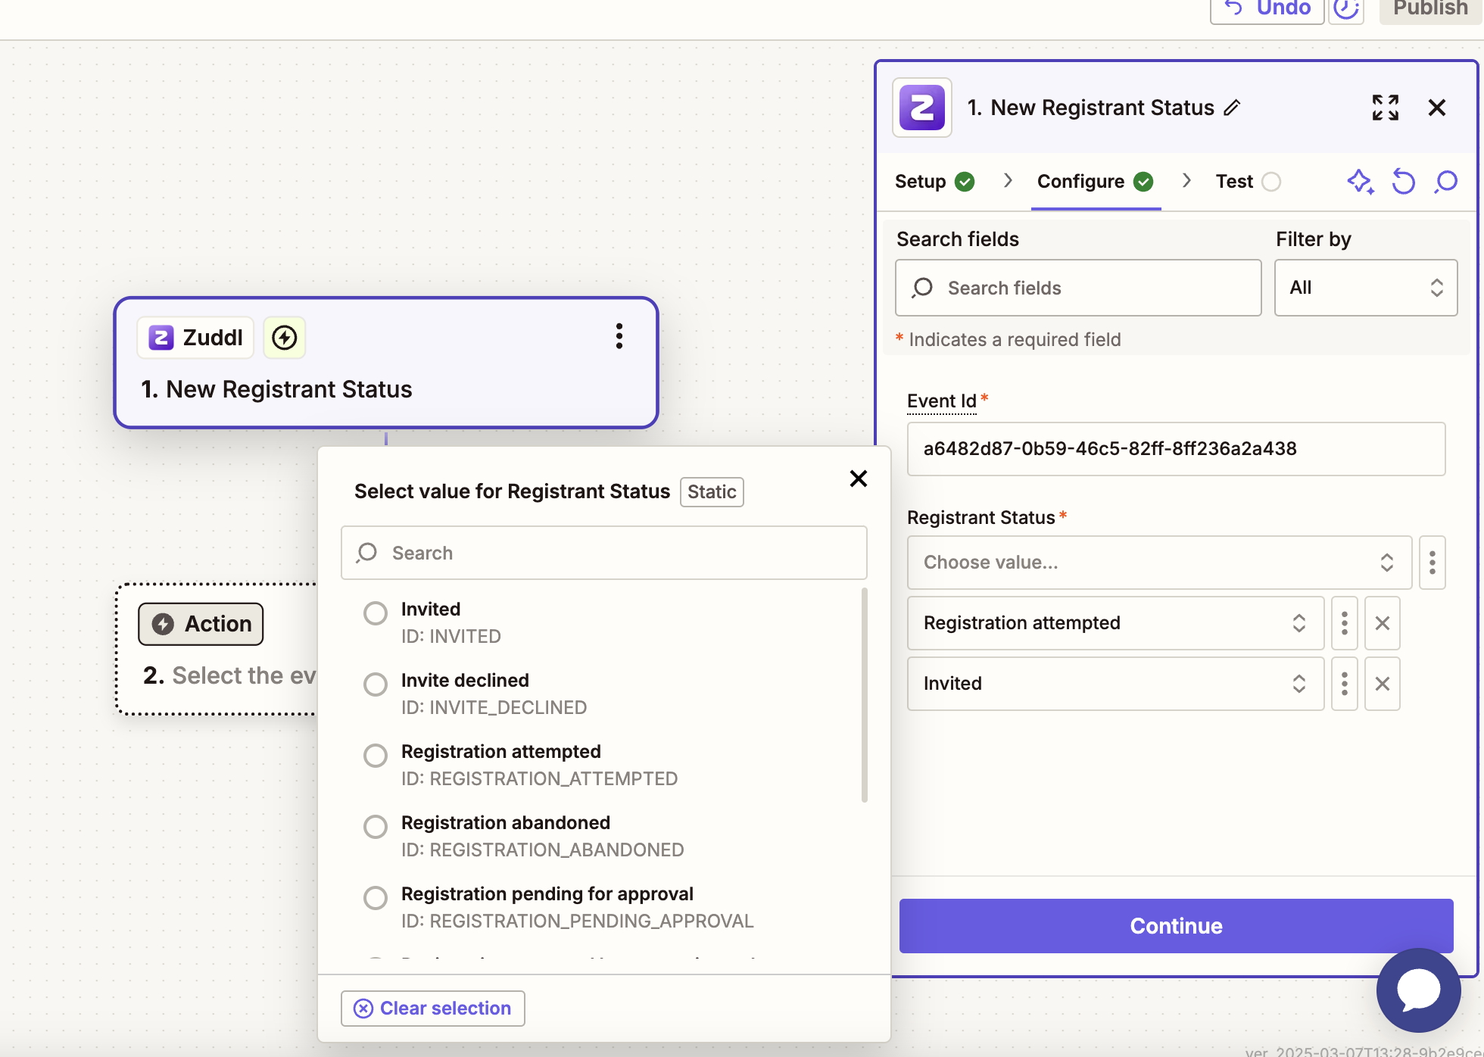
Task: Click the Clear selection button
Action: 432,1009
